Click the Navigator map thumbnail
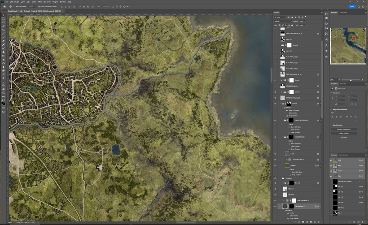Viewport: 368px width, 225px height. coord(348,46)
